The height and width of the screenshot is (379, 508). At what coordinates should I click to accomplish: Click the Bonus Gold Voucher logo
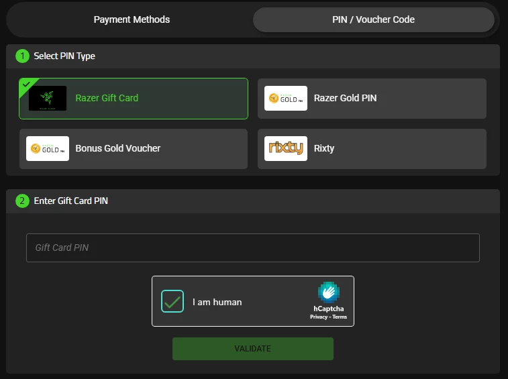click(x=48, y=148)
